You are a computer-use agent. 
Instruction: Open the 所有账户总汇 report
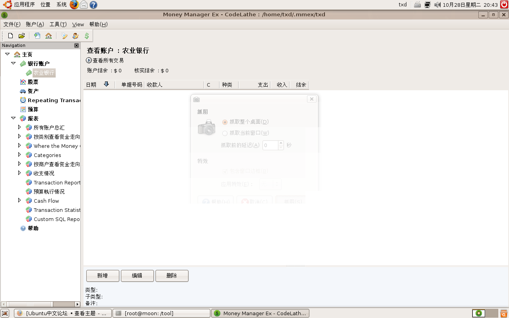(49, 128)
